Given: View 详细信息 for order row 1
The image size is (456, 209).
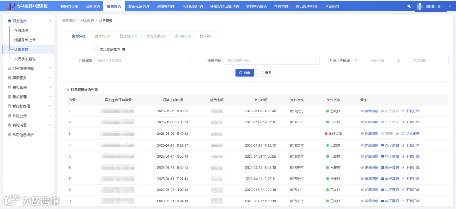Looking at the screenshot, I should (369, 111).
